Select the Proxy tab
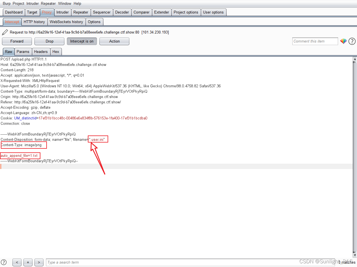This screenshot has height=267, width=357. [x=47, y=12]
